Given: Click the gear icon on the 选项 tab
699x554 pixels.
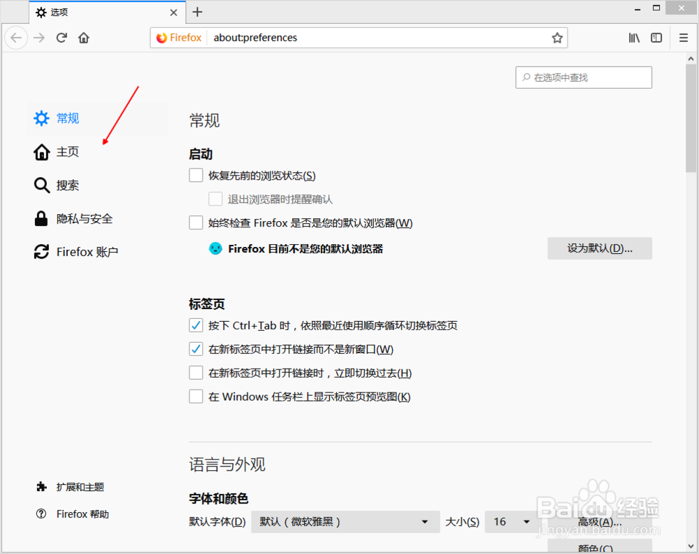Looking at the screenshot, I should 41,13.
